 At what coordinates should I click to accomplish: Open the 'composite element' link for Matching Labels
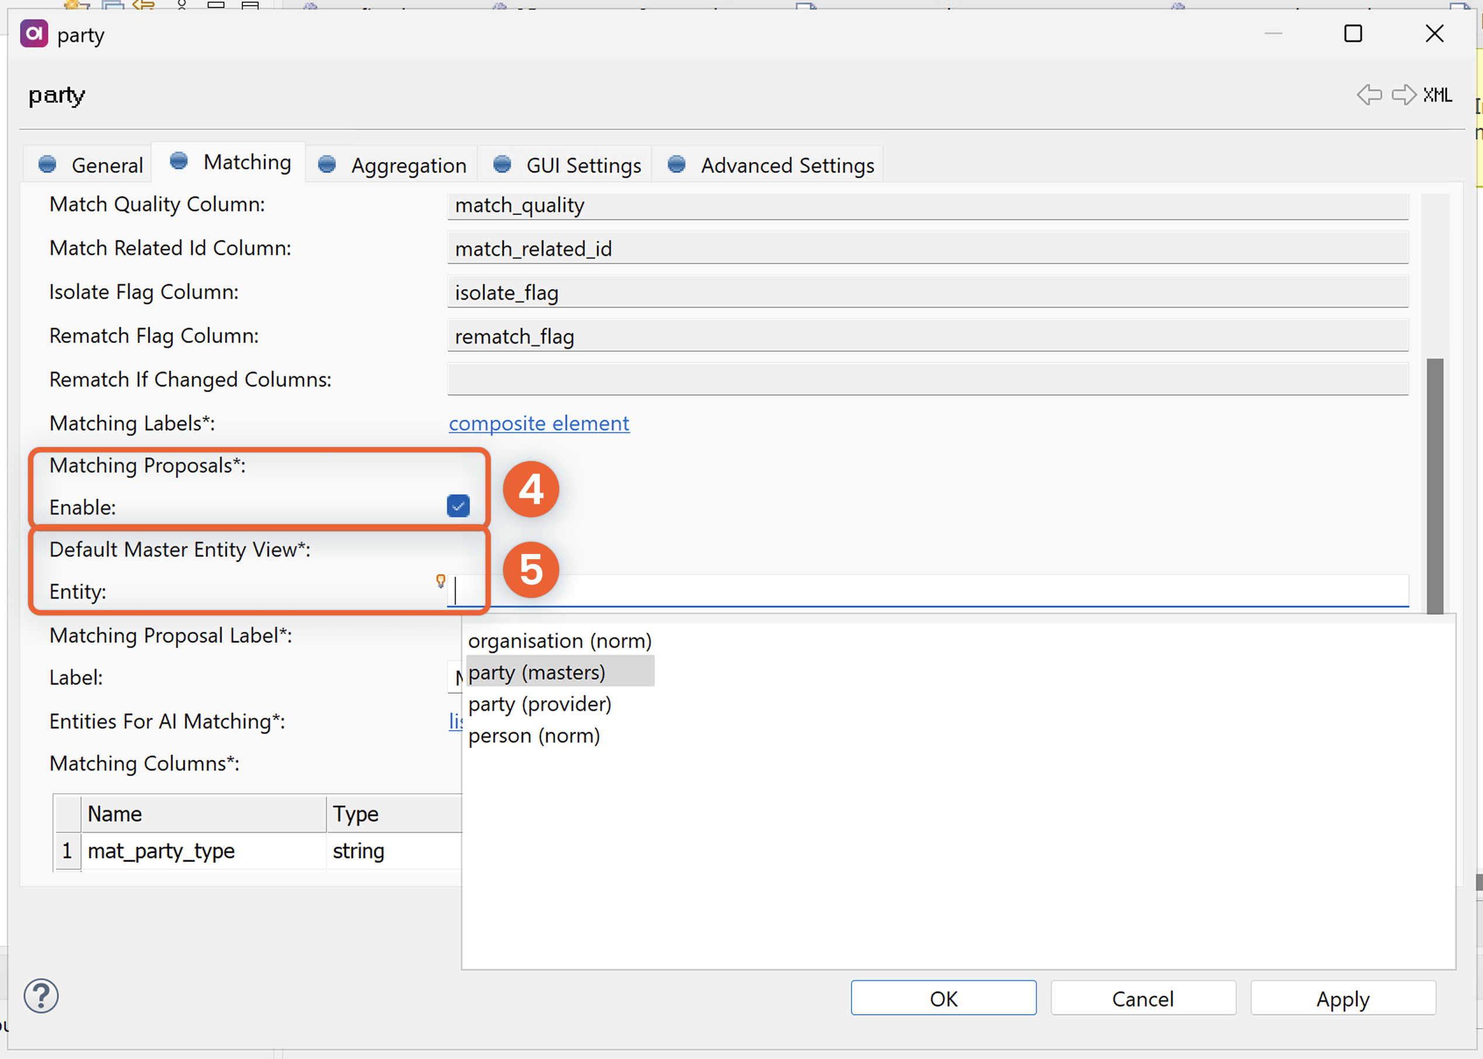(x=538, y=423)
